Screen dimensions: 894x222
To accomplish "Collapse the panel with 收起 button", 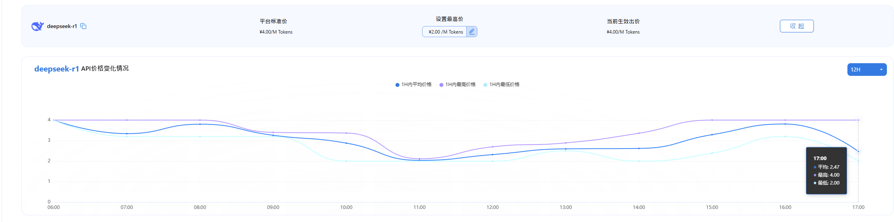I will pos(796,26).
